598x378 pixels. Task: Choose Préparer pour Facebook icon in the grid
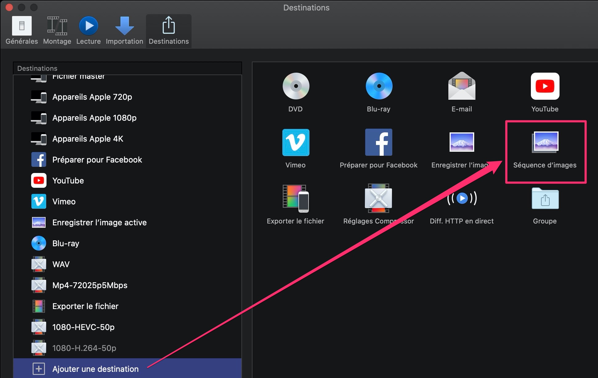coord(379,142)
